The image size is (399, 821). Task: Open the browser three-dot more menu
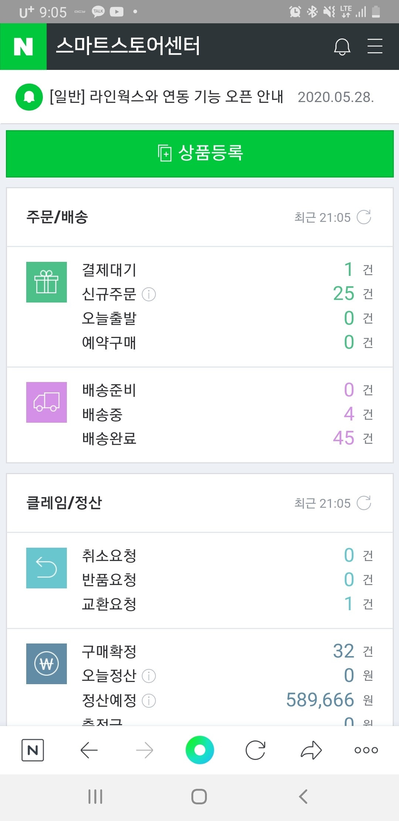click(366, 750)
